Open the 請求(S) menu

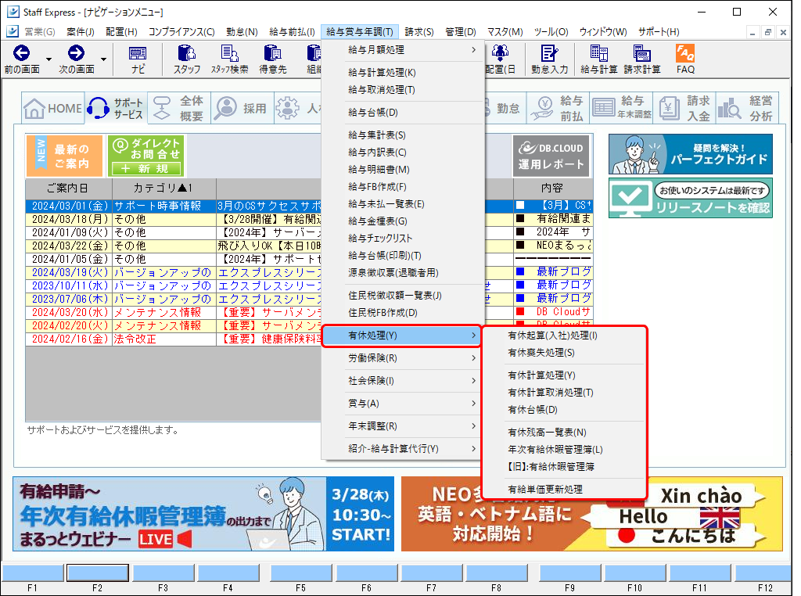pos(419,32)
